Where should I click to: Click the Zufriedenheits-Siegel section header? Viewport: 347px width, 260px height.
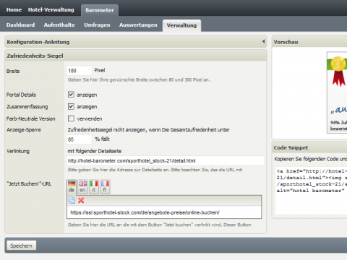[x=136, y=56]
